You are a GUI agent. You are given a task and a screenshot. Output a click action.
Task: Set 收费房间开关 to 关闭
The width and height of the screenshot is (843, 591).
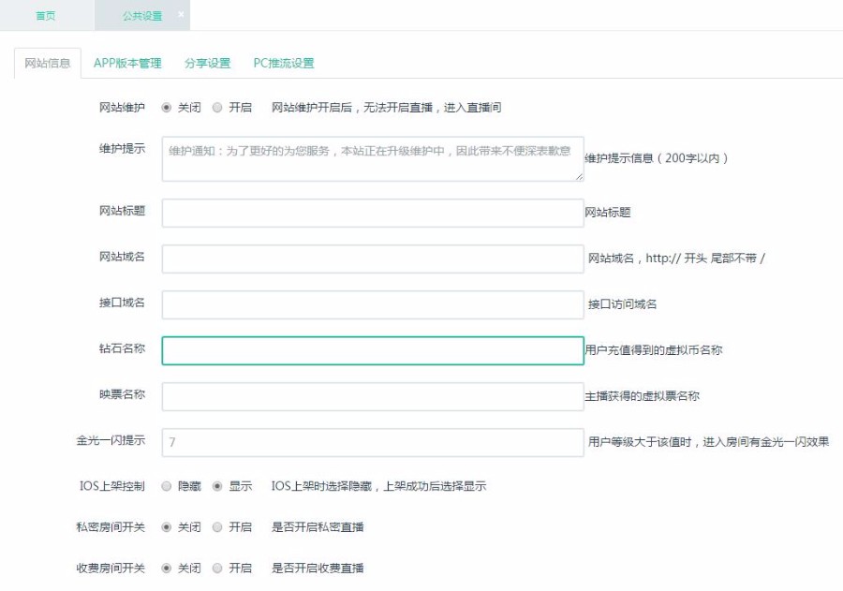click(167, 569)
